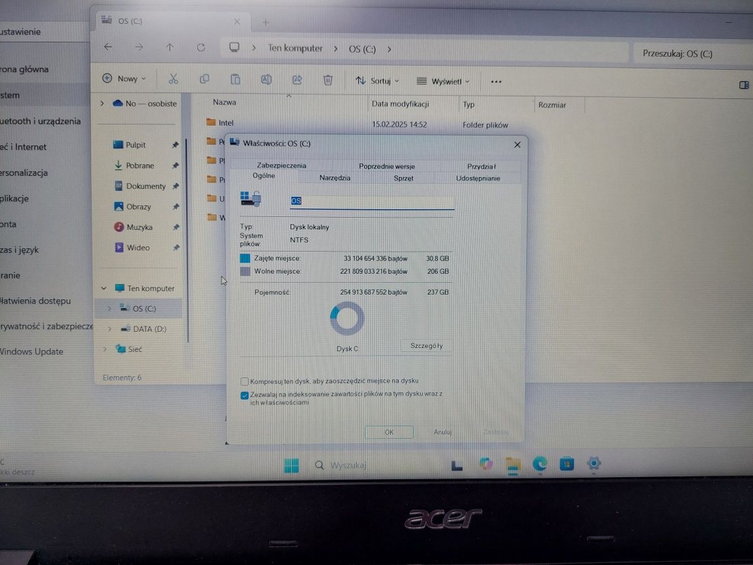This screenshot has height=565, width=753.
Task: Click Anuluj in properties dialog
Action: point(442,432)
